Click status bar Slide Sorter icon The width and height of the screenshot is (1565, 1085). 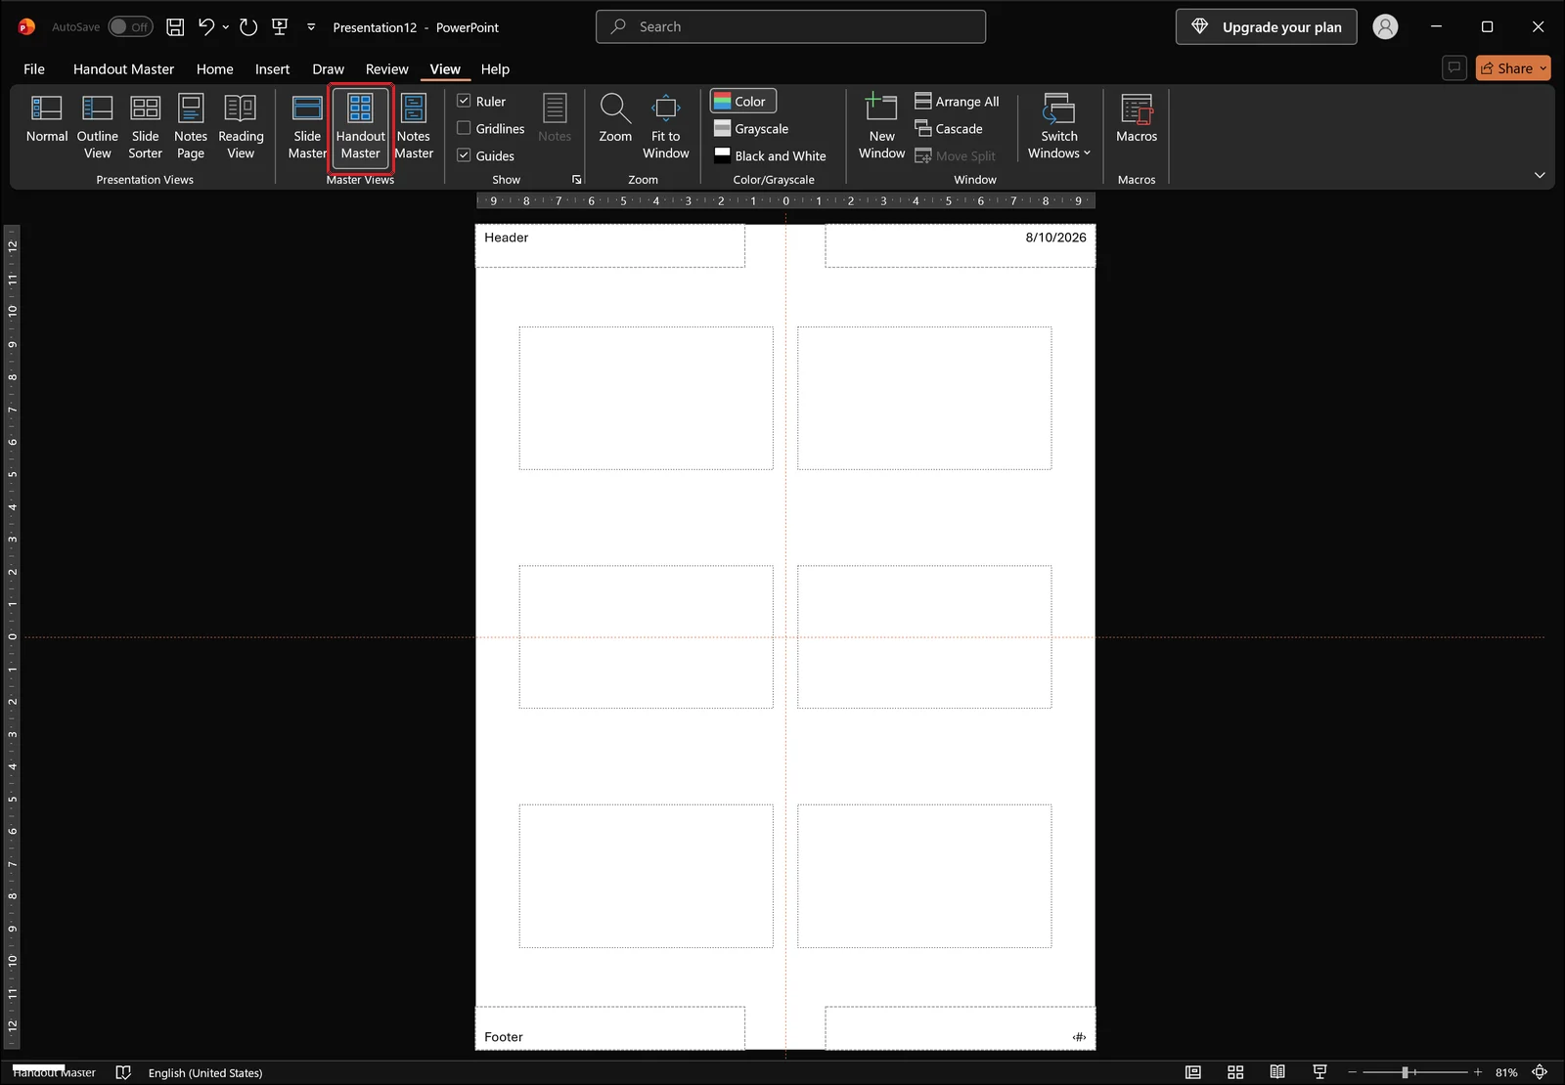pos(1235,1072)
